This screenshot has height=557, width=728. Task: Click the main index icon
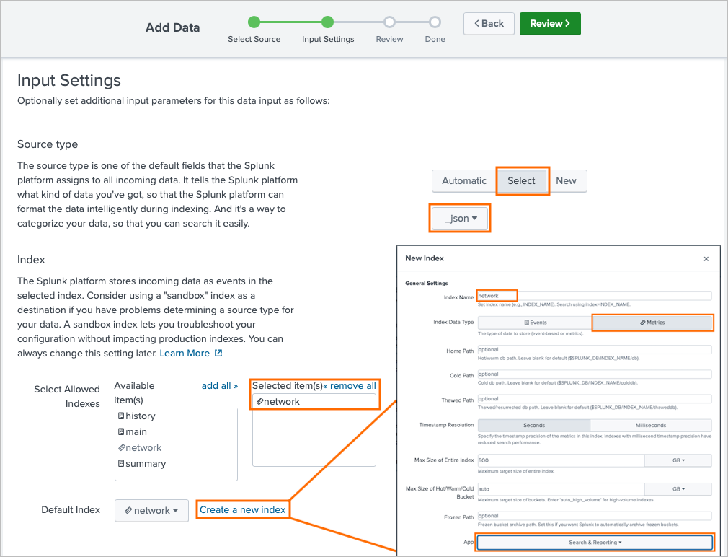[120, 431]
